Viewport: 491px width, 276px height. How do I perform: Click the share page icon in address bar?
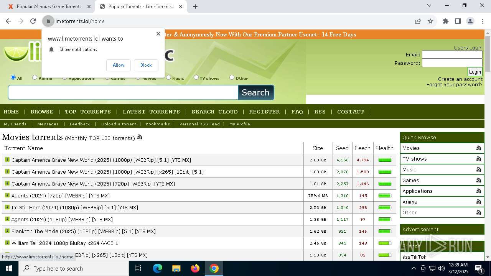coord(418,21)
